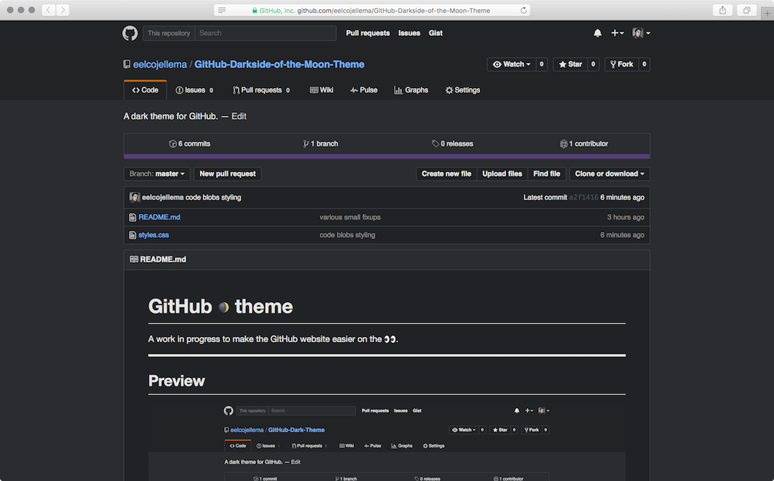
Task: View 1 contributor
Action: (584, 144)
